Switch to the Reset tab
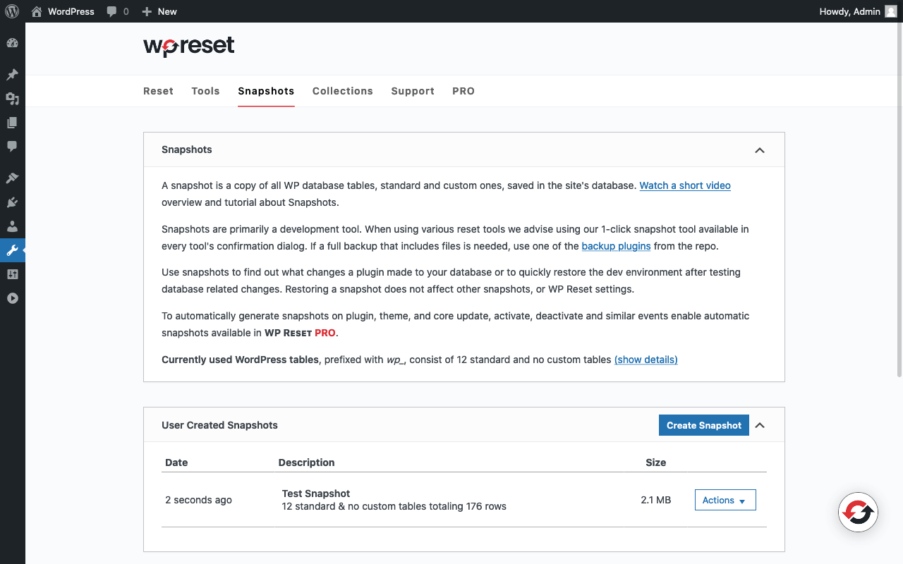 pos(158,91)
